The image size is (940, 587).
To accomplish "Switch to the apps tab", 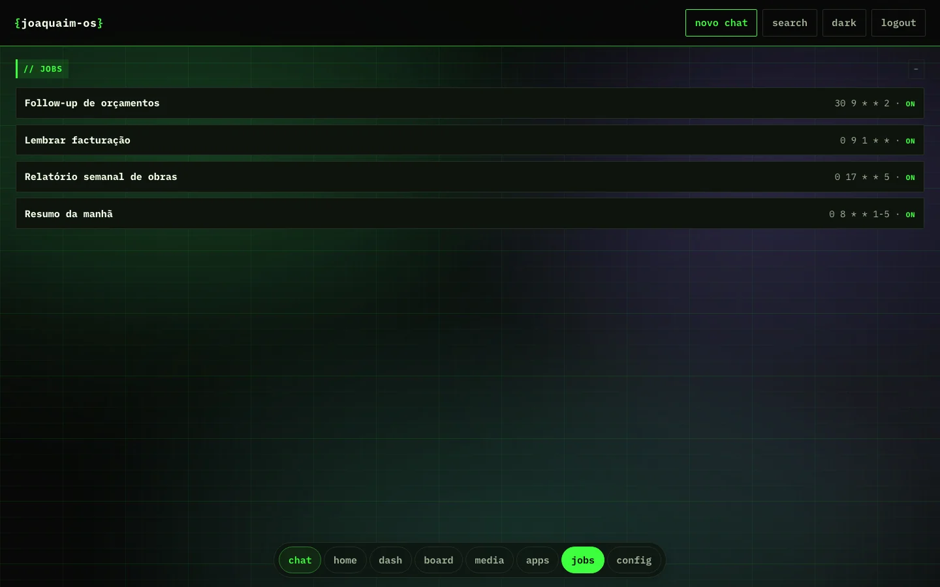I will (538, 560).
